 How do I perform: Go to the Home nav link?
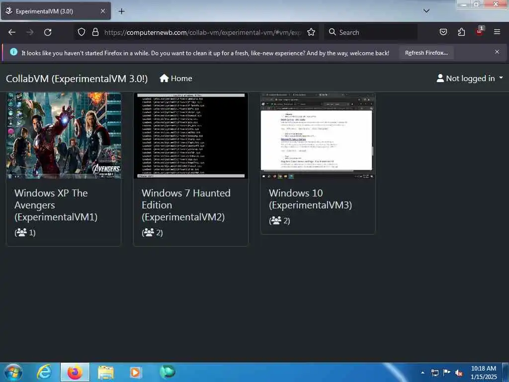[176, 78]
